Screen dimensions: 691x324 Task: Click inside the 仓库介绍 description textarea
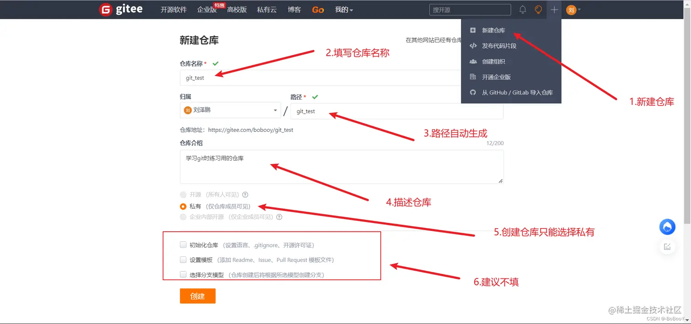341,167
